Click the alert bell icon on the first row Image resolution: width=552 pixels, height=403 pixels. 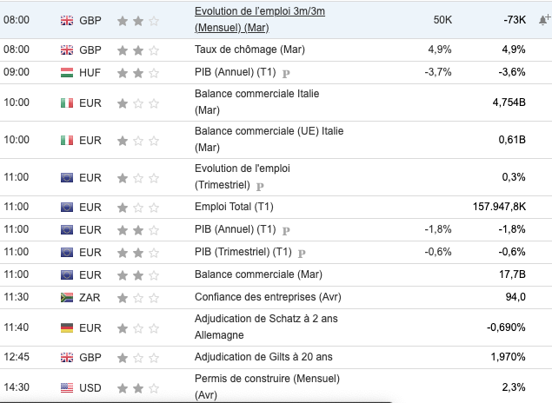(x=542, y=19)
